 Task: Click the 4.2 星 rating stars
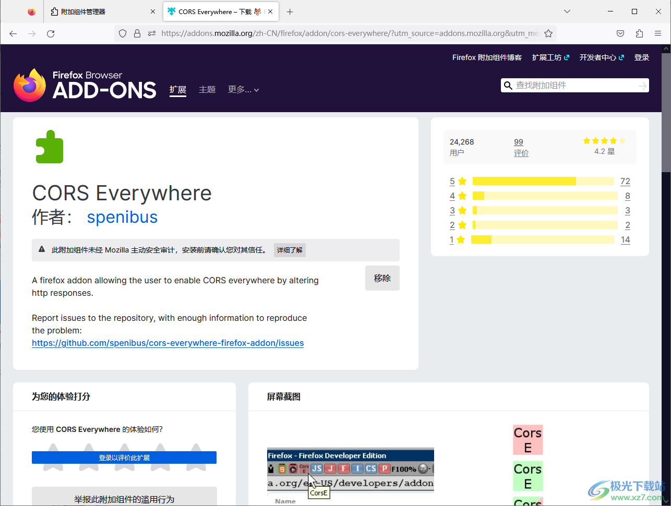coord(604,141)
